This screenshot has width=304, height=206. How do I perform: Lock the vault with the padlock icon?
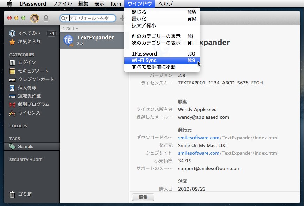(46, 18)
